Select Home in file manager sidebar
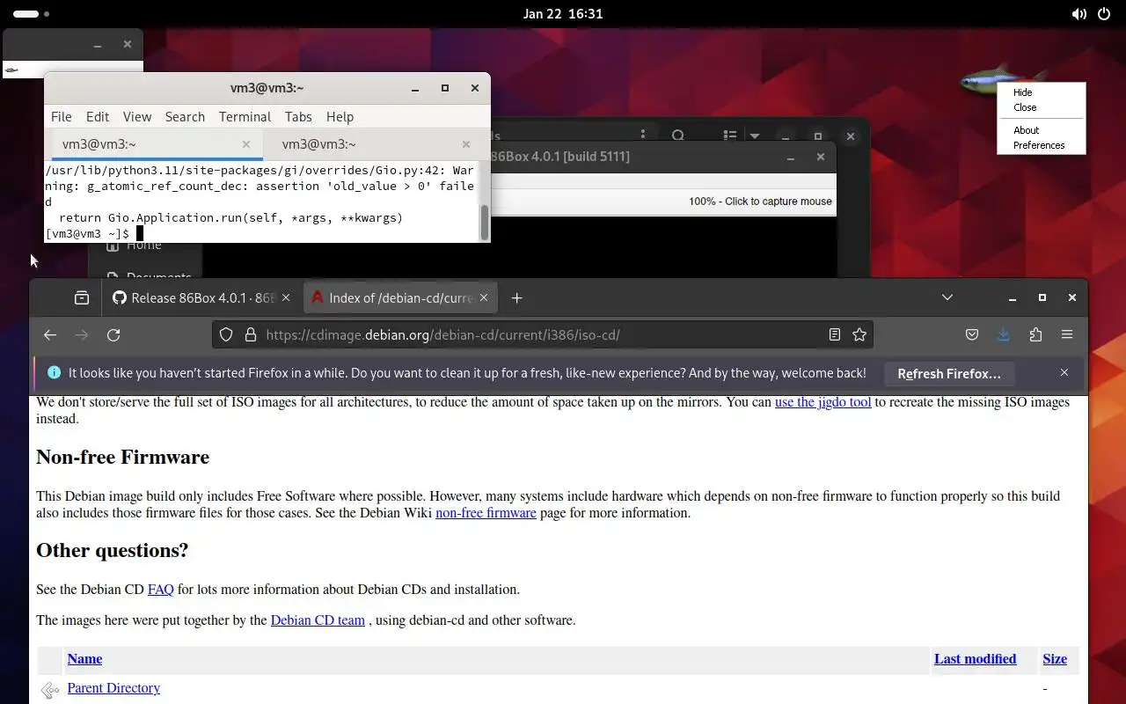Image resolution: width=1126 pixels, height=704 pixels. [x=144, y=246]
